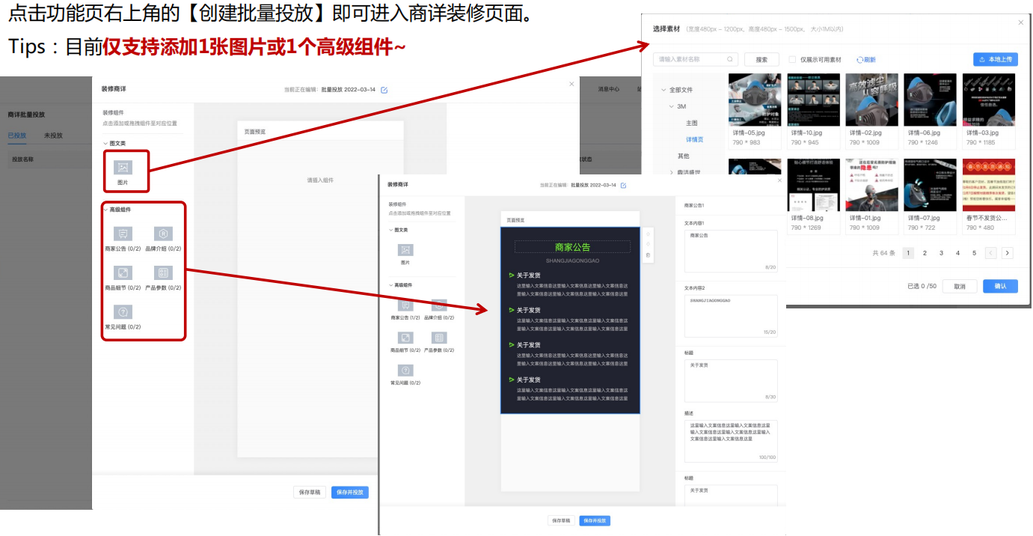Image resolution: width=1033 pixels, height=536 pixels.
Task: Collapse the 3M folder in the material tree
Action: point(671,106)
